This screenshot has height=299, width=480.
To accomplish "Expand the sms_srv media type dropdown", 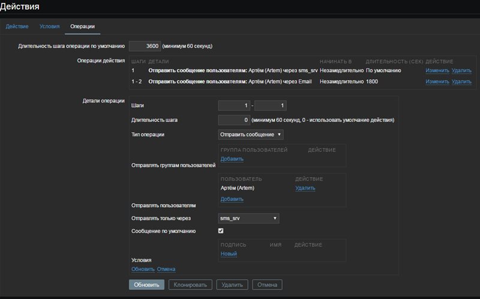I will pyautogui.click(x=248, y=219).
